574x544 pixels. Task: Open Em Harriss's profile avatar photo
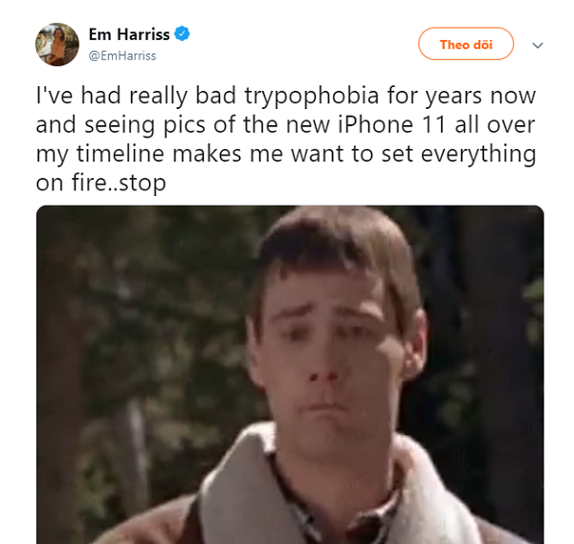(x=57, y=45)
